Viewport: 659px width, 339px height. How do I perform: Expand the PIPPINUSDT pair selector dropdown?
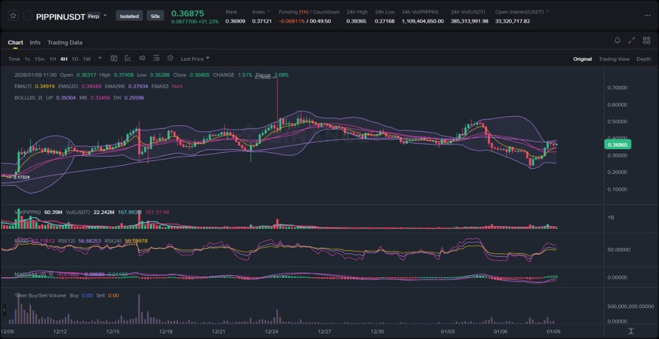(105, 16)
